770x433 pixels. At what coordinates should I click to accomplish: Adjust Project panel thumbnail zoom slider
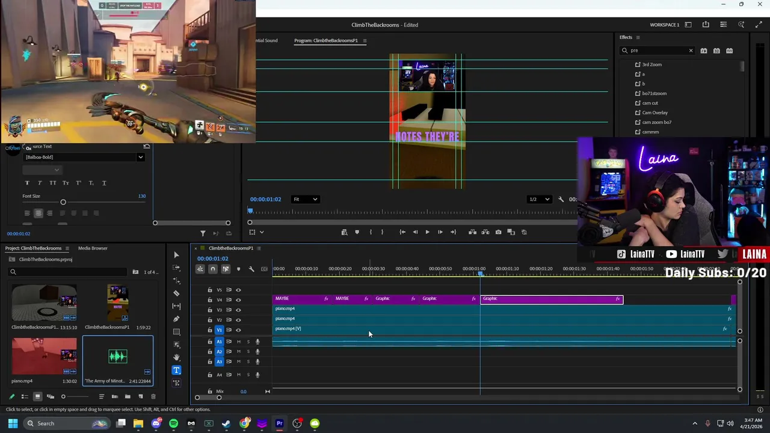tap(63, 396)
